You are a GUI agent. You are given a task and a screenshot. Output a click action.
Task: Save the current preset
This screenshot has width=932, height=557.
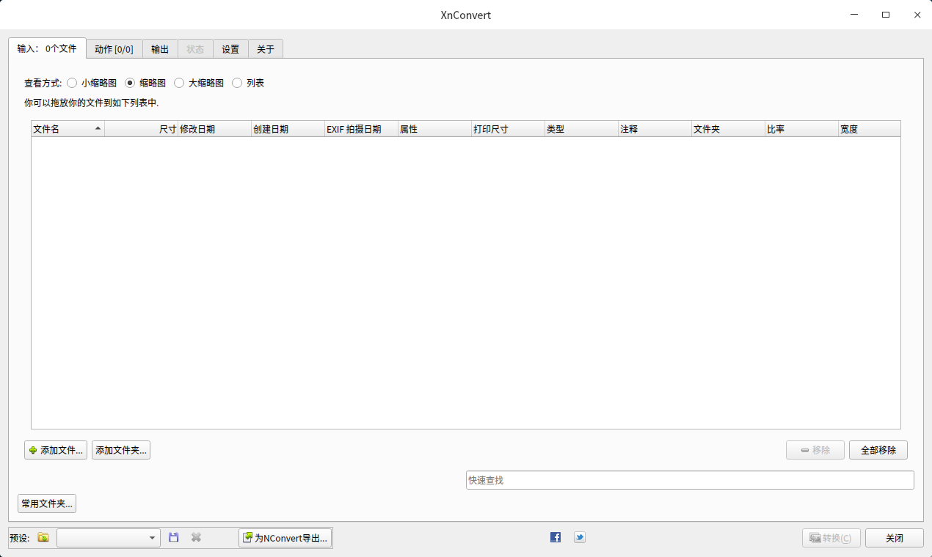coord(173,537)
